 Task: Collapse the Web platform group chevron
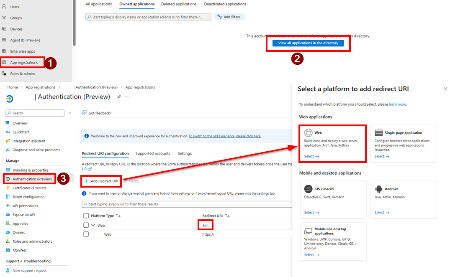point(93,225)
